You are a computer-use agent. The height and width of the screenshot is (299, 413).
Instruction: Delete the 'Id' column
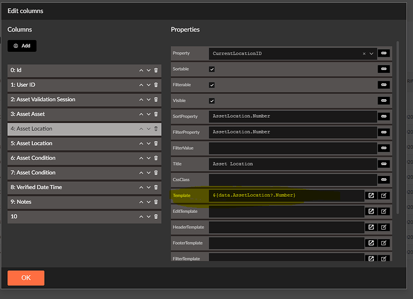(x=156, y=71)
